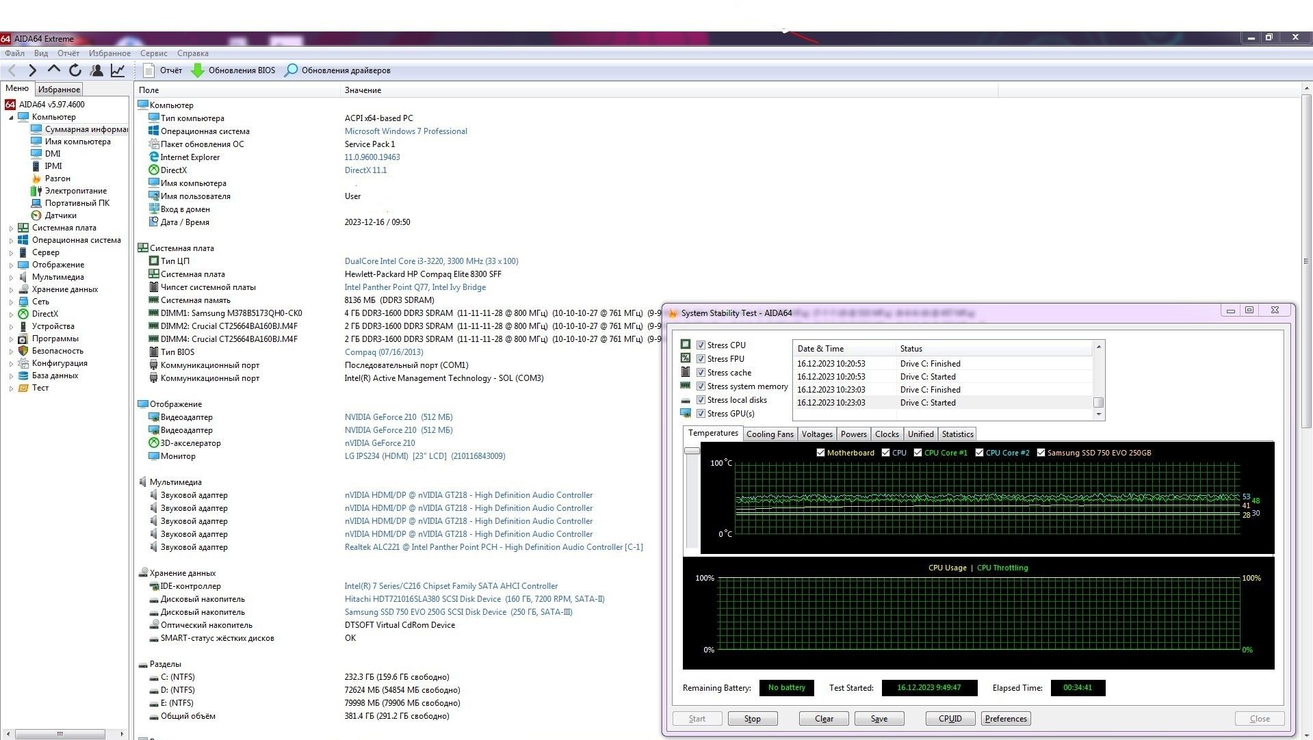The image size is (1313, 740).
Task: Click the AIDA64 v5.97.4600 root node
Action: [x=52, y=105]
